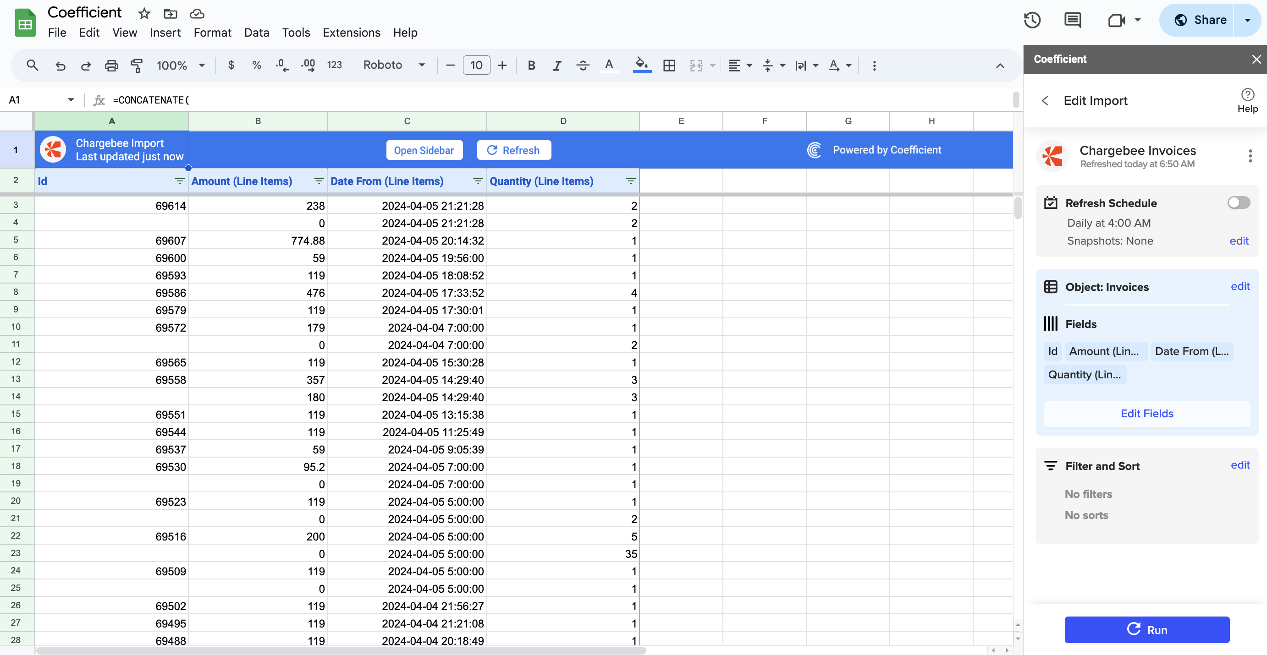Close the Coefficient sidebar
This screenshot has width=1267, height=655.
1256,59
